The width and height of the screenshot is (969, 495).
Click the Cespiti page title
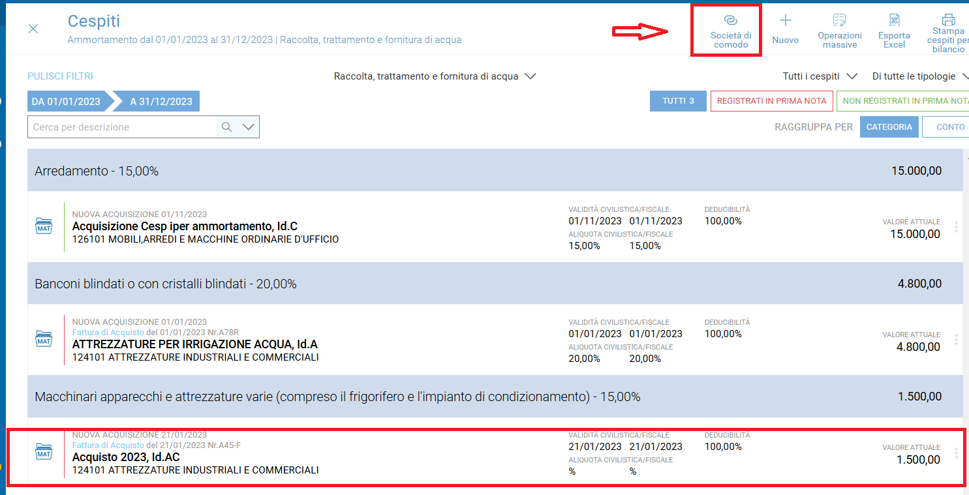(94, 21)
